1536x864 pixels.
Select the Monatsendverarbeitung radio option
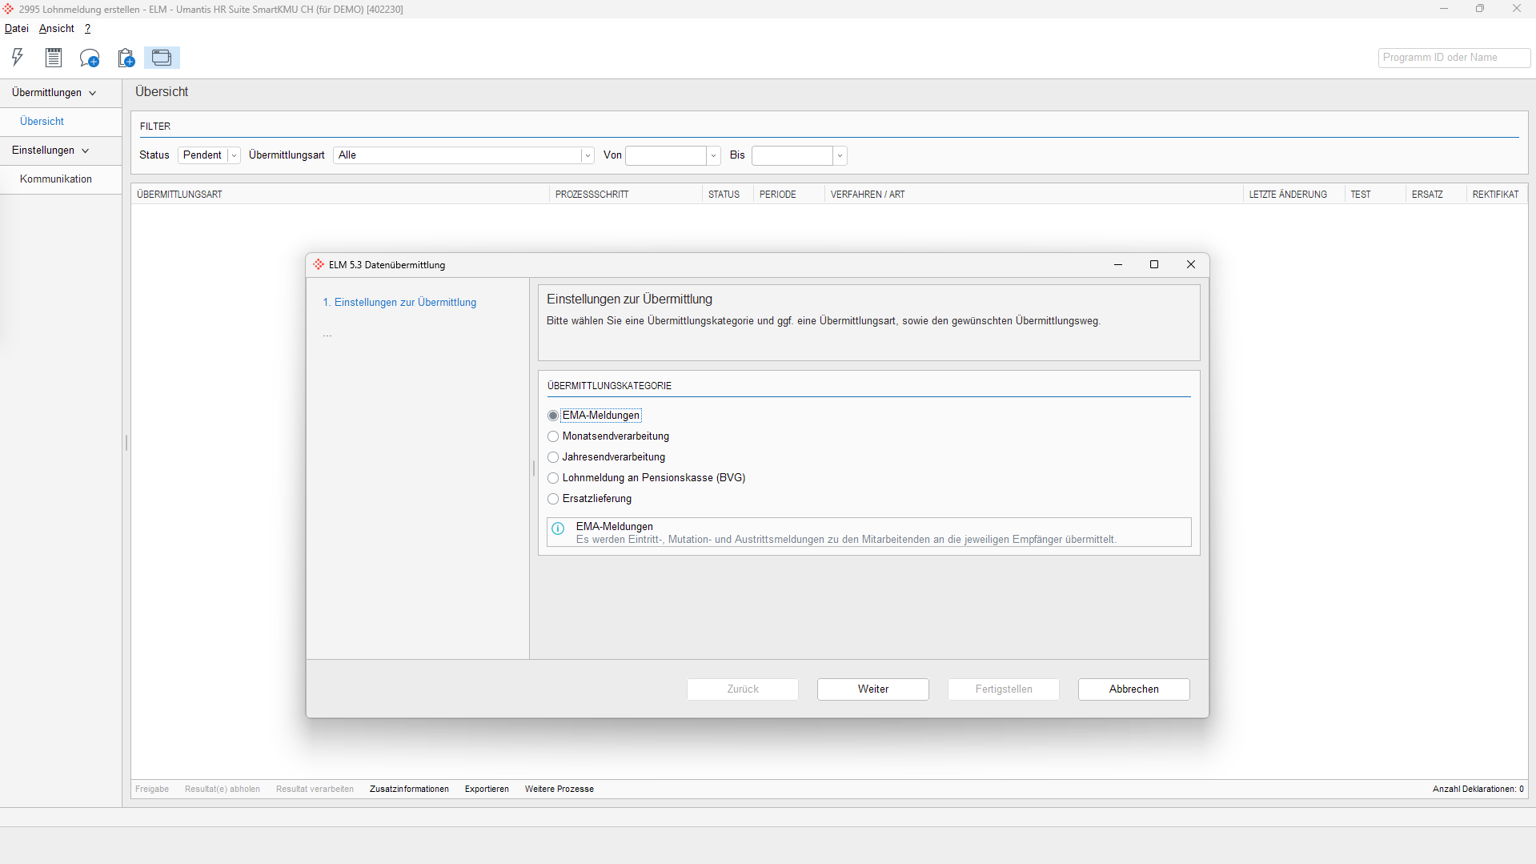point(553,436)
